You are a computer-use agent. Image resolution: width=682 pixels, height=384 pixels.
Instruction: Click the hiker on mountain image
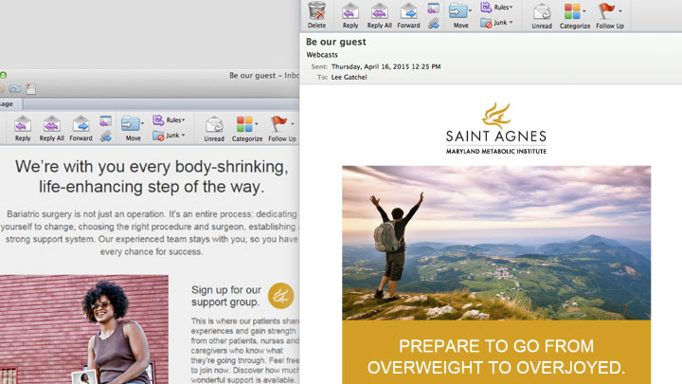click(x=495, y=242)
